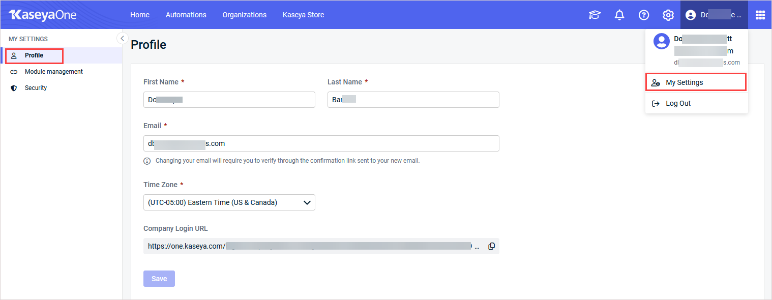Open the notifications bell
This screenshot has width=772, height=300.
pos(619,15)
